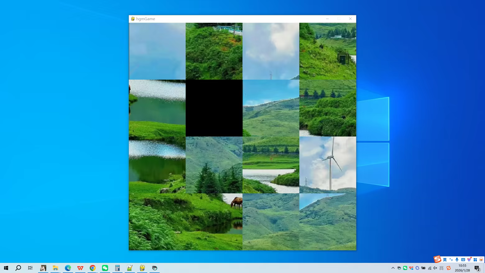Open WPS Office from the taskbar

(x=80, y=268)
